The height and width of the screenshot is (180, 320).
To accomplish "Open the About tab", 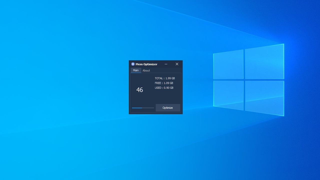I will click(146, 70).
